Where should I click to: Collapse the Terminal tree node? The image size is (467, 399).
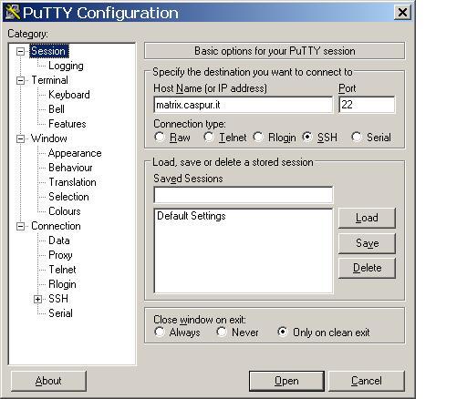(20, 80)
